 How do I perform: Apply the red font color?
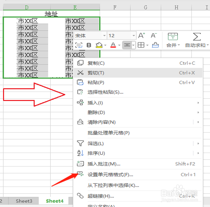tap(113, 45)
